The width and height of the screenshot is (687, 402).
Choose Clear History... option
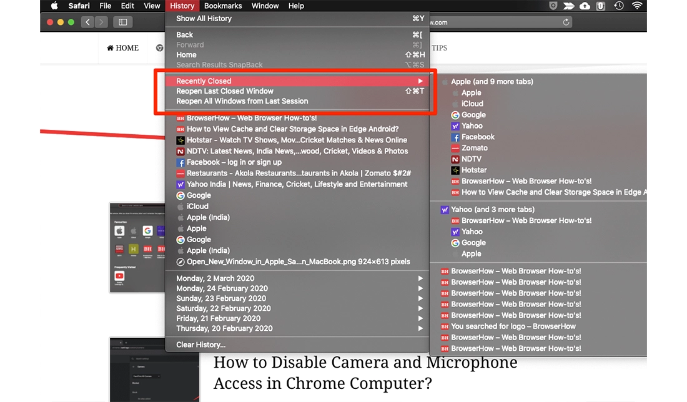pyautogui.click(x=200, y=345)
